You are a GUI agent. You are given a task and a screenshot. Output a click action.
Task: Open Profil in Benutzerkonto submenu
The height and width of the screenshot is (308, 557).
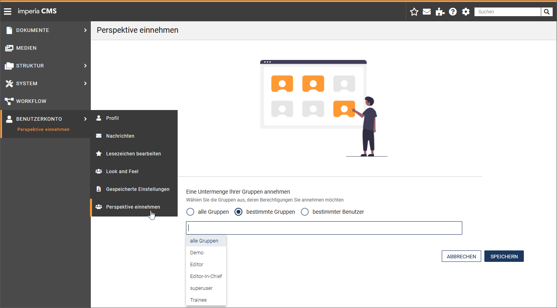[134, 118]
